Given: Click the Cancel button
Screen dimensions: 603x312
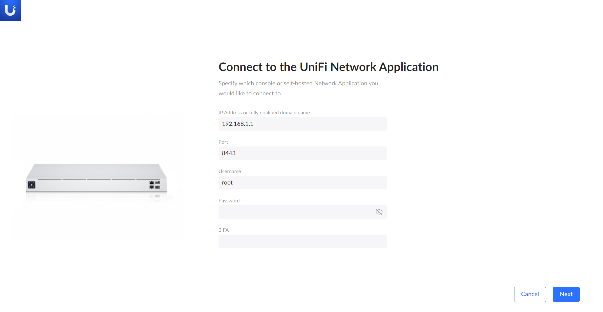Looking at the screenshot, I should pyautogui.click(x=530, y=294).
